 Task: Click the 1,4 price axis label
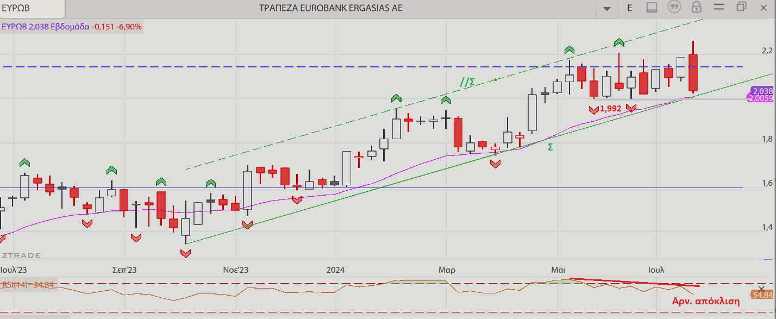pyautogui.click(x=767, y=227)
